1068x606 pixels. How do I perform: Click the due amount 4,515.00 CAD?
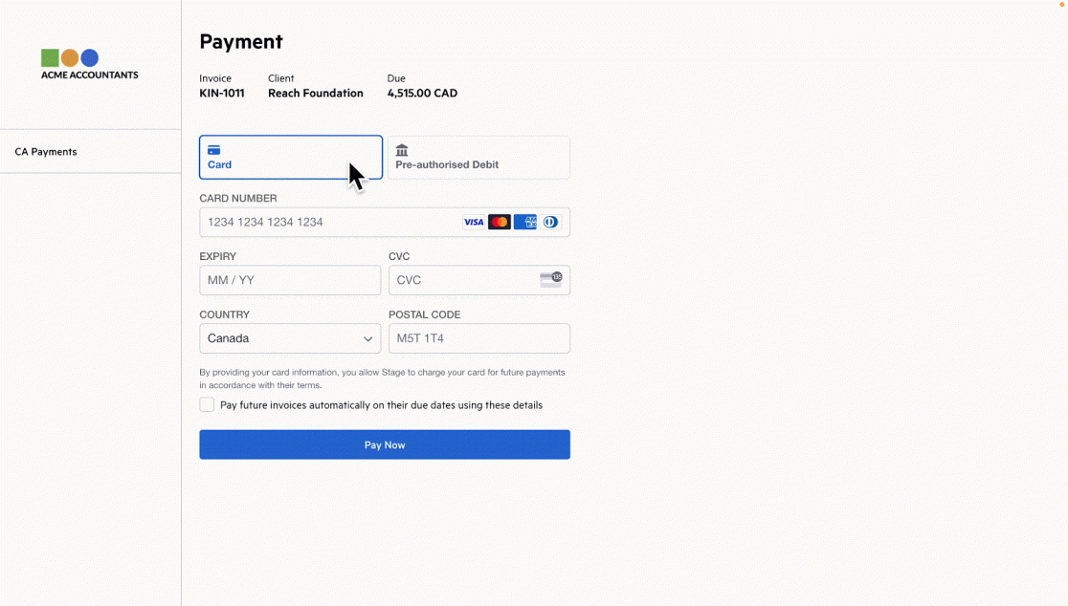[x=422, y=93]
